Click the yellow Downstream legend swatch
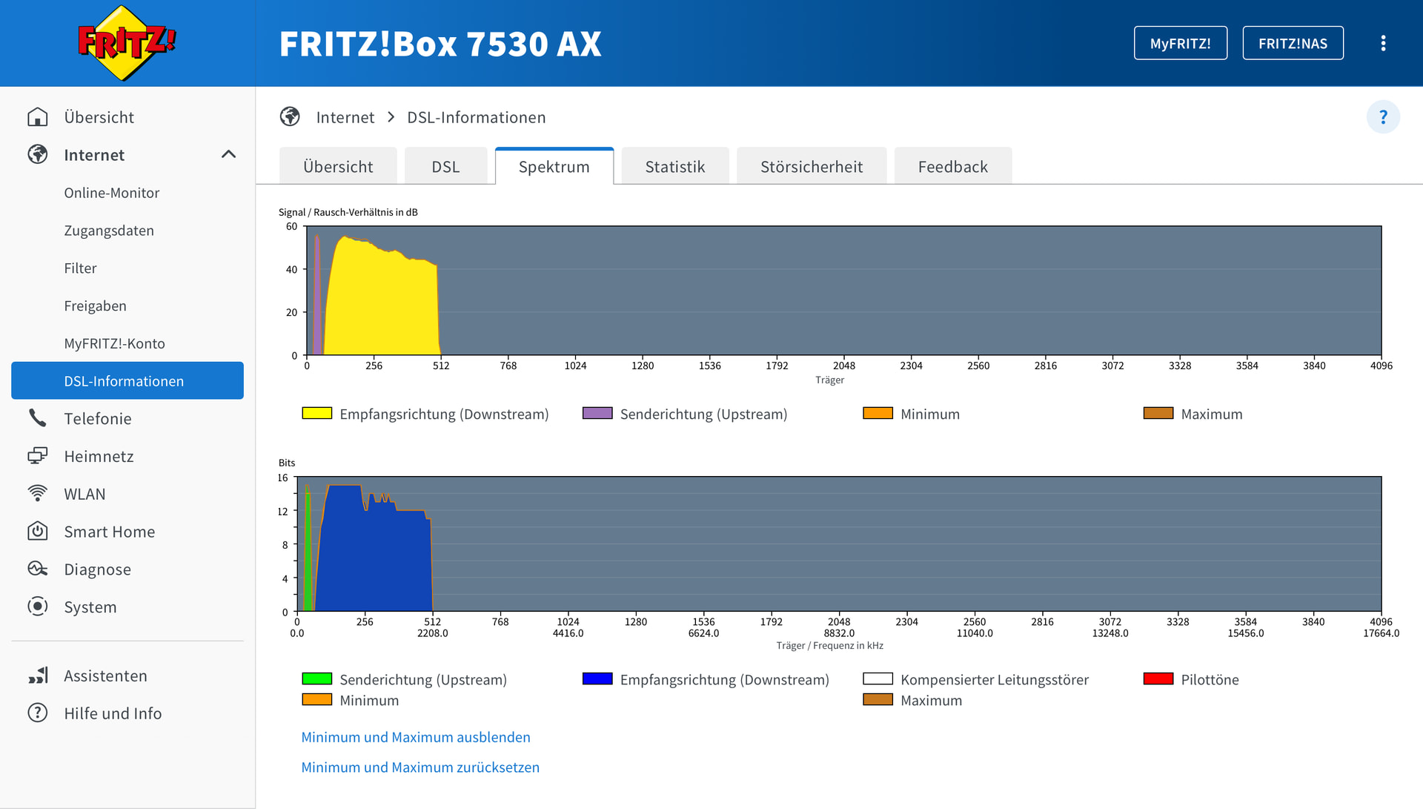This screenshot has height=809, width=1423. coord(316,413)
